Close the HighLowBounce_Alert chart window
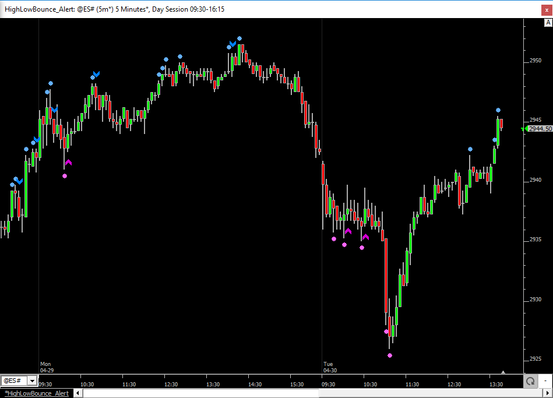The width and height of the screenshot is (553, 398). pyautogui.click(x=547, y=10)
